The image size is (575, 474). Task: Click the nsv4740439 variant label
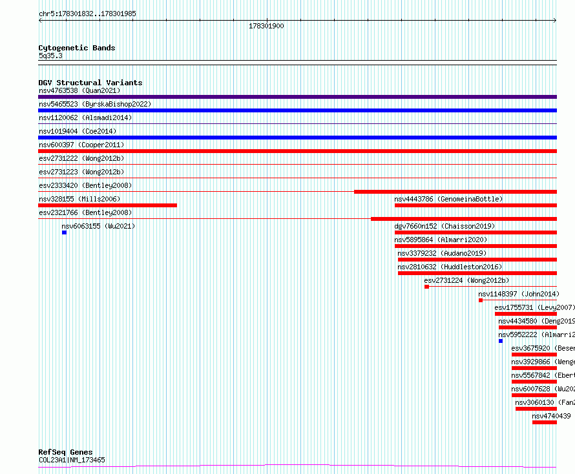click(552, 416)
